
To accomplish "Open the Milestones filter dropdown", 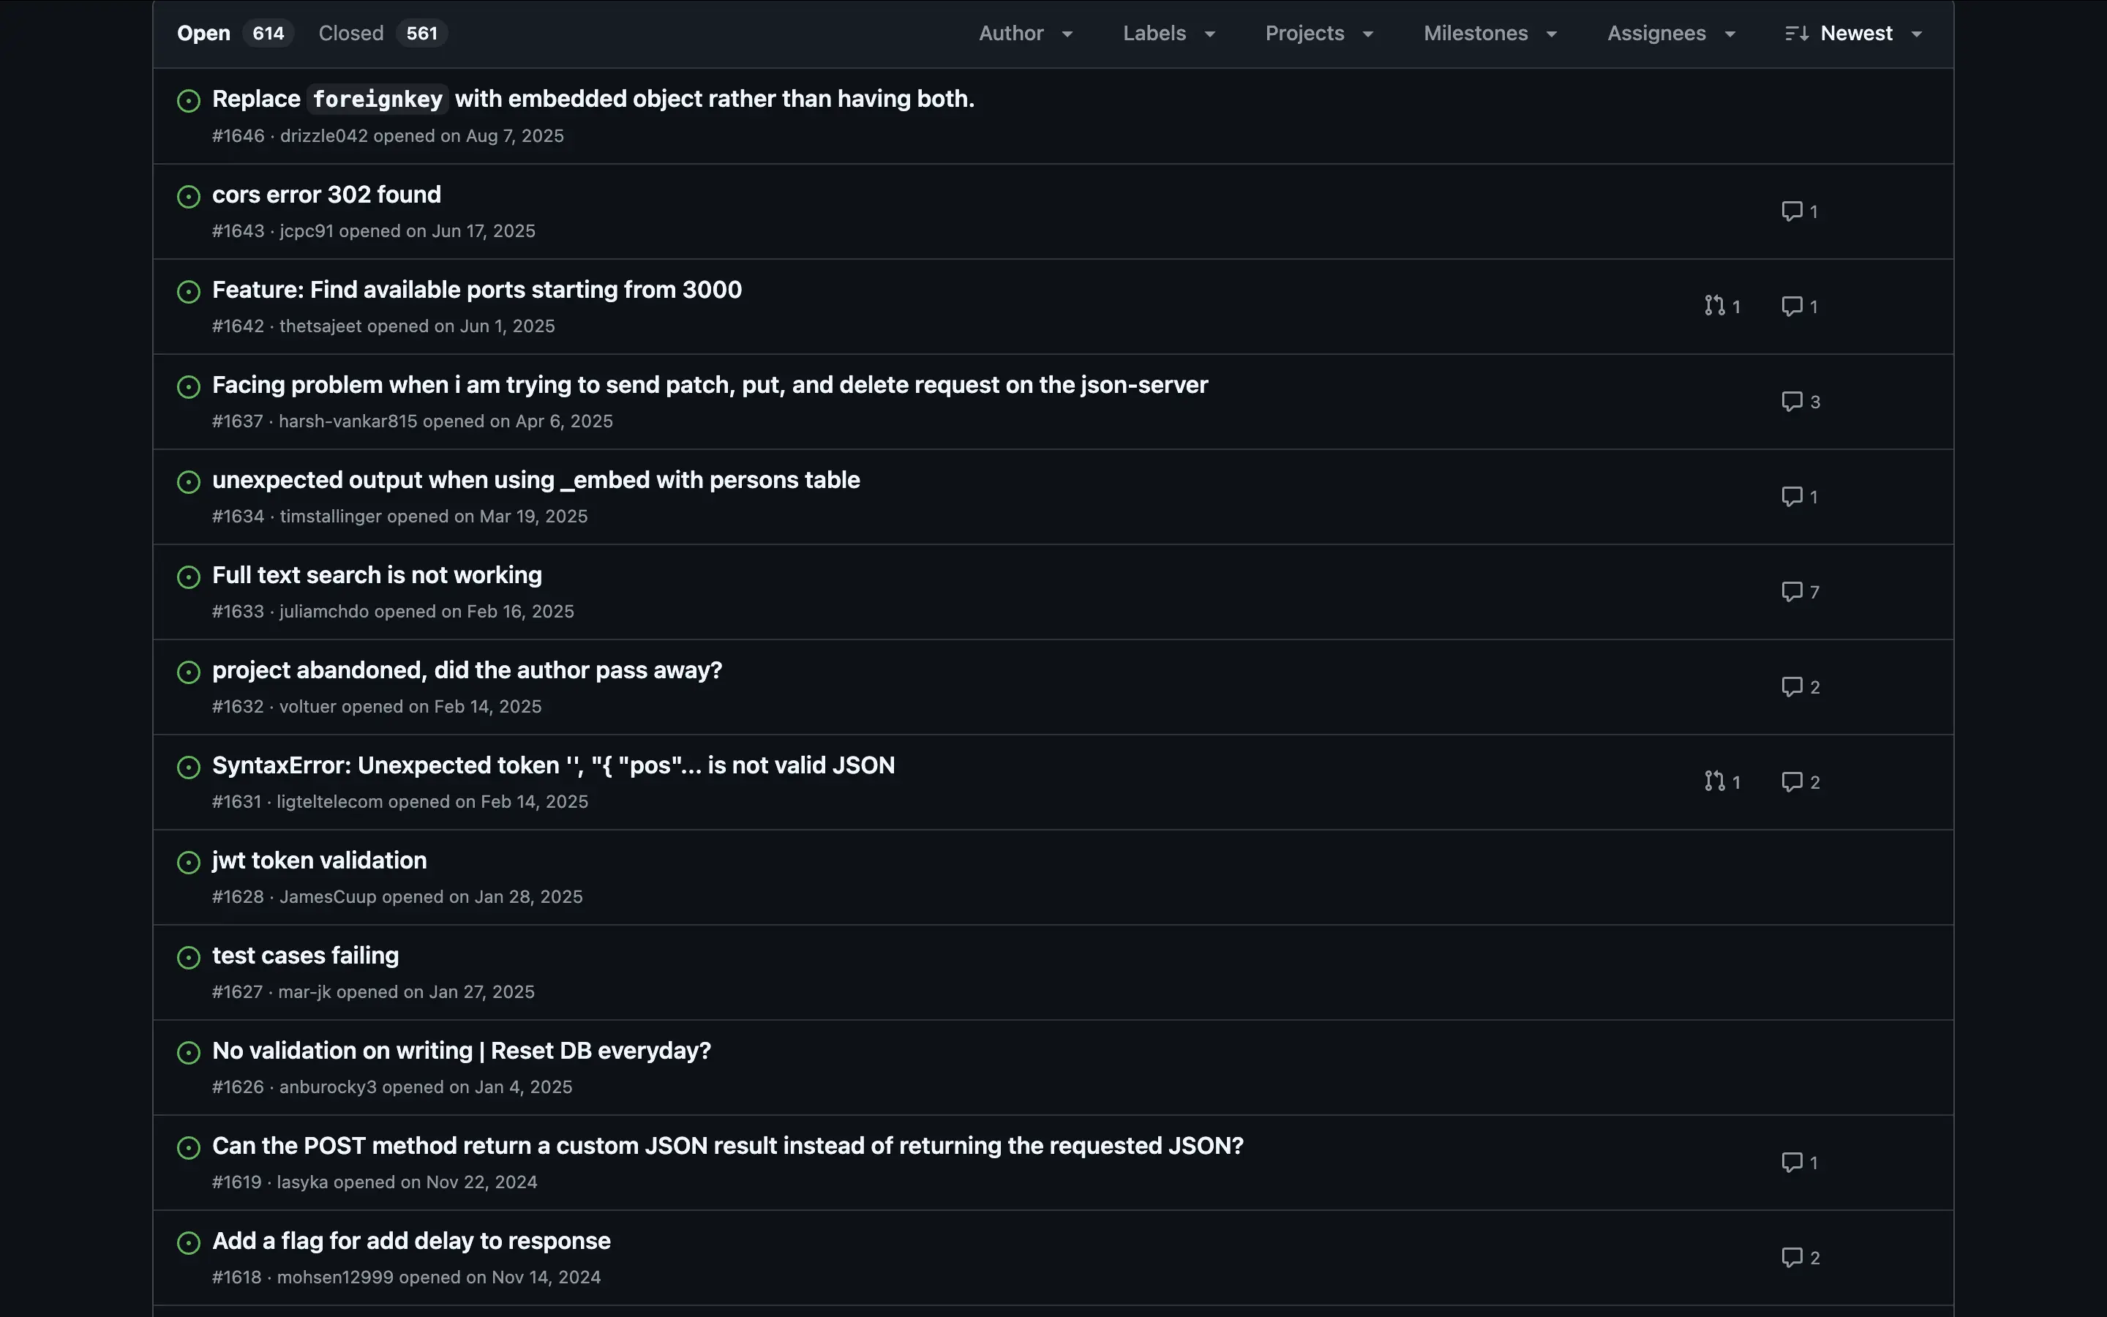I will point(1490,34).
